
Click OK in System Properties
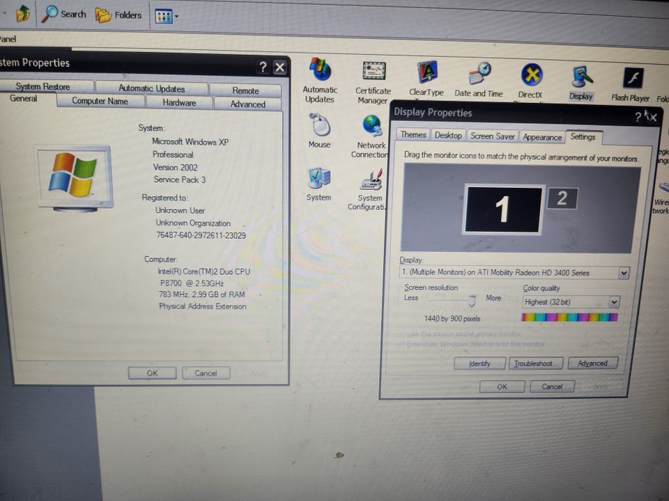click(x=152, y=373)
